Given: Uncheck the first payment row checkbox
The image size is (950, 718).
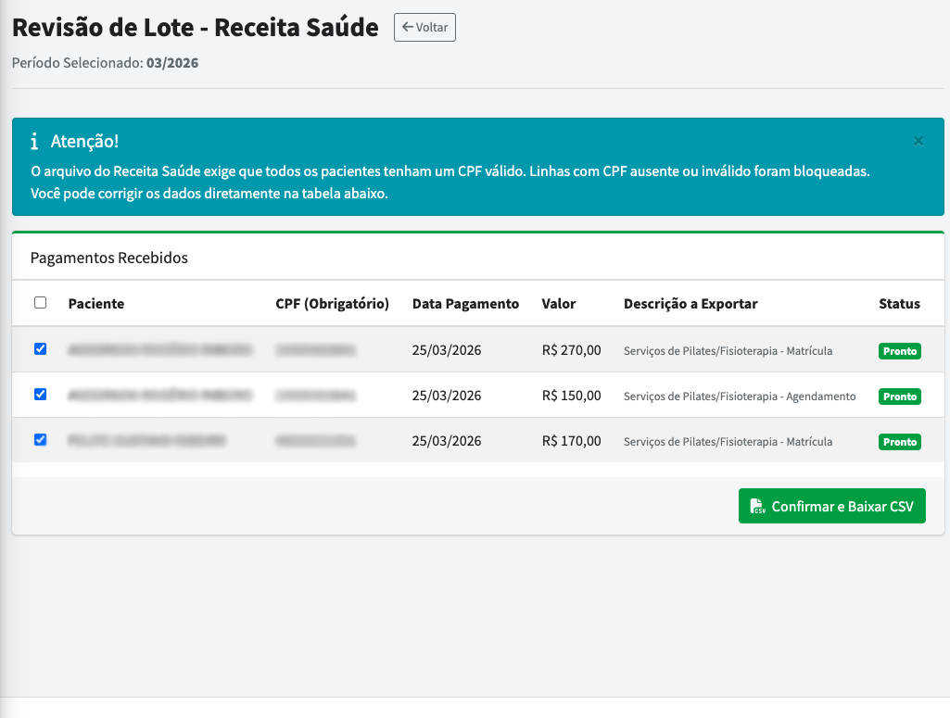Looking at the screenshot, I should (x=39, y=350).
